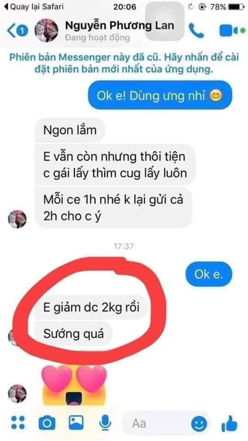This screenshot has height=441, width=248.
Task: Start a video call with camera icon
Action: tap(229, 30)
